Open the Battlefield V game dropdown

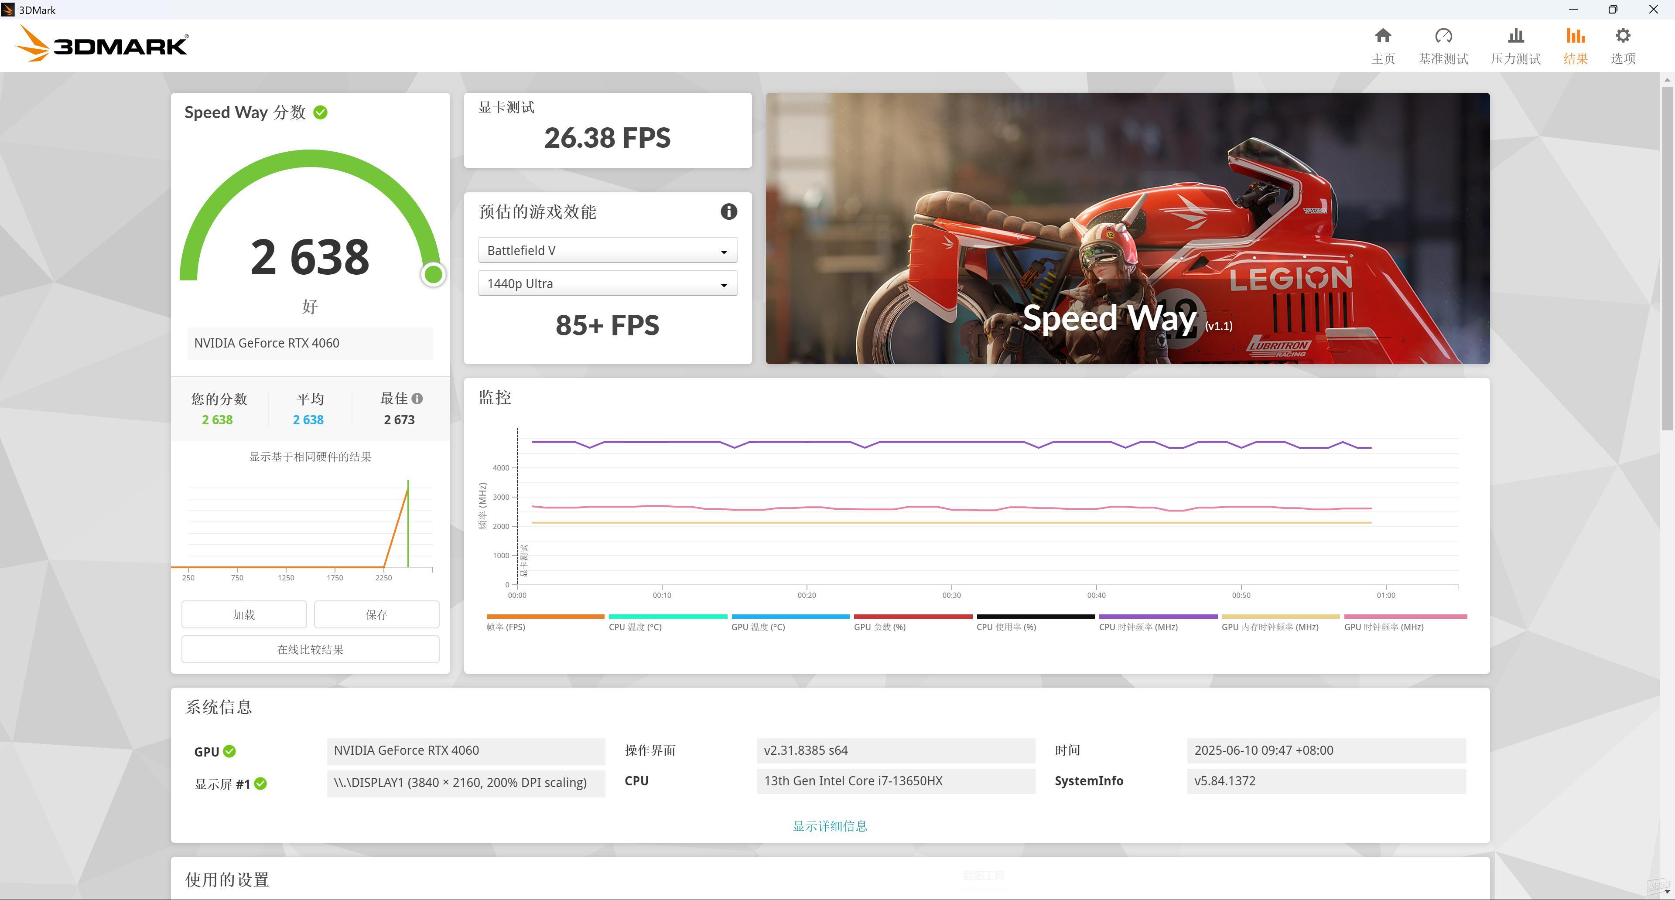click(607, 250)
